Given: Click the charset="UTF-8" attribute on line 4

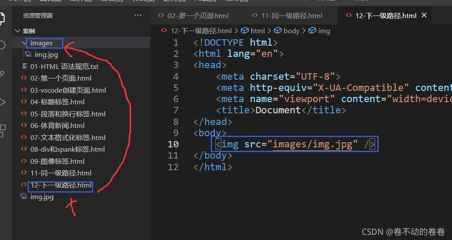Looking at the screenshot, I should [292, 77].
